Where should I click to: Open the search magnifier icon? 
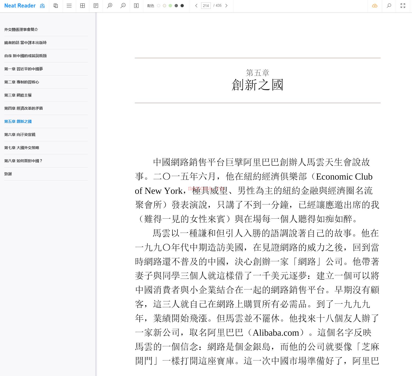[389, 6]
